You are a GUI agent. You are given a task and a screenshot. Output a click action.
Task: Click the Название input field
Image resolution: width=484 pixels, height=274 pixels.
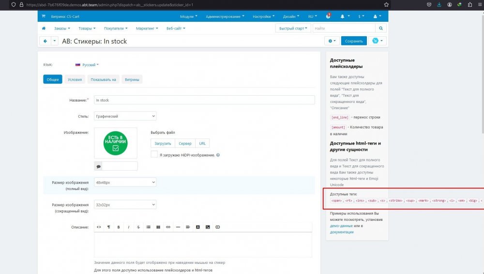tap(204, 100)
